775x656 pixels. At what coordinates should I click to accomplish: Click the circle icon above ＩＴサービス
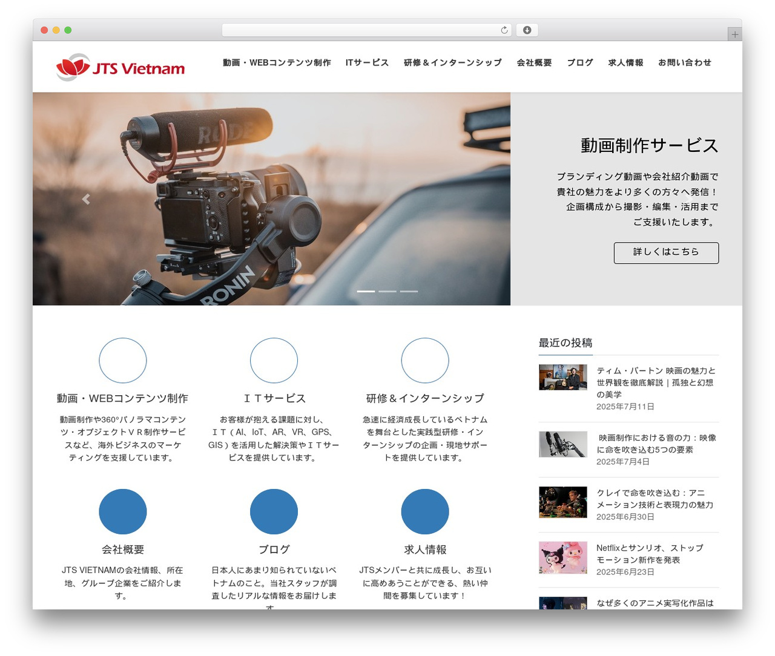pos(274,361)
